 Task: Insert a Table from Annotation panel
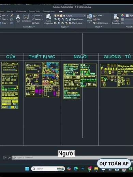point(35,23)
